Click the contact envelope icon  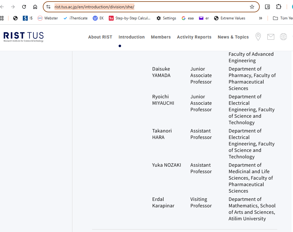tap(271, 37)
